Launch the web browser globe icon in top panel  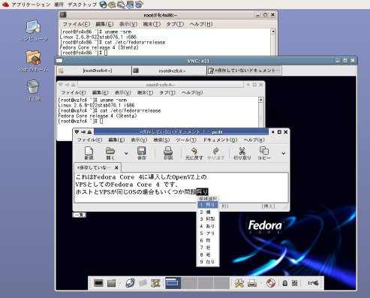click(103, 5)
